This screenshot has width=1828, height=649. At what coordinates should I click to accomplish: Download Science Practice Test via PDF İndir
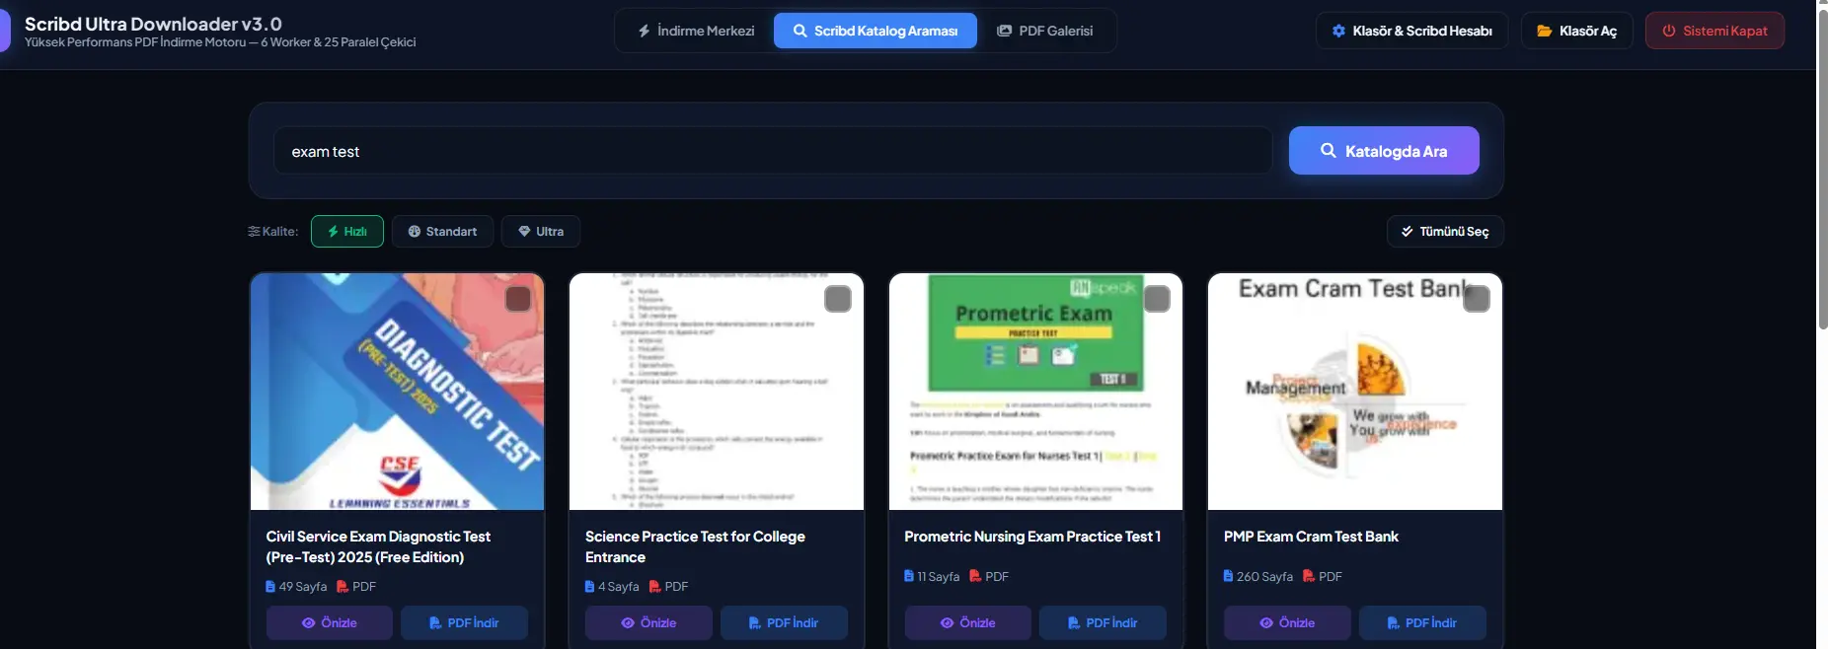784,622
